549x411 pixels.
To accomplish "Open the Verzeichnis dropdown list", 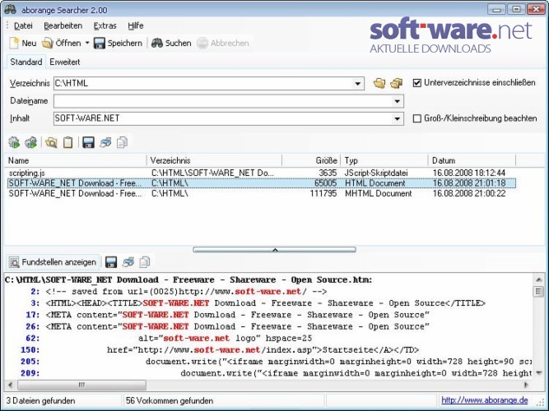I will coord(357,84).
